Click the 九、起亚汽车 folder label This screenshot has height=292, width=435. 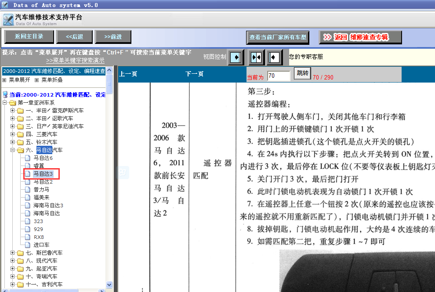coord(41,269)
